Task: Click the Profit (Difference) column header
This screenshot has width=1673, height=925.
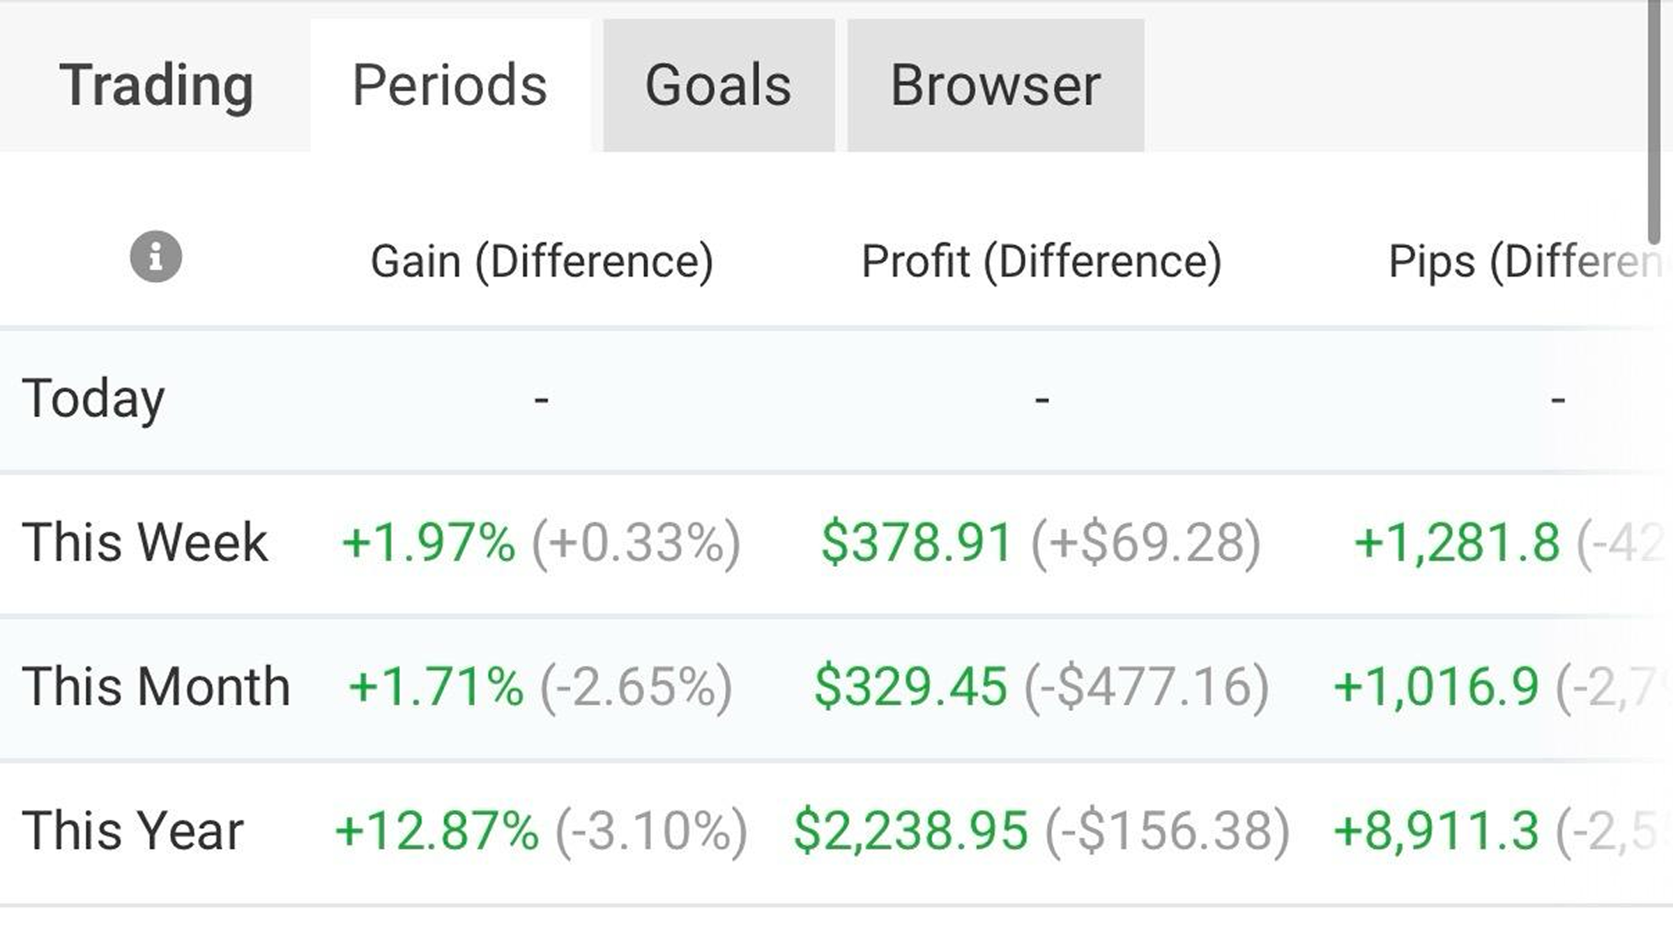Action: pos(1041,262)
